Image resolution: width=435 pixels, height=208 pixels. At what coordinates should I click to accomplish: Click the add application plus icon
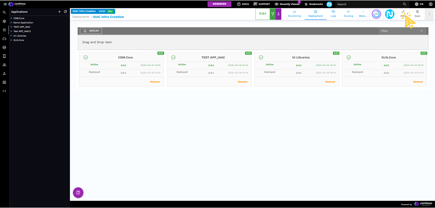pos(59,12)
